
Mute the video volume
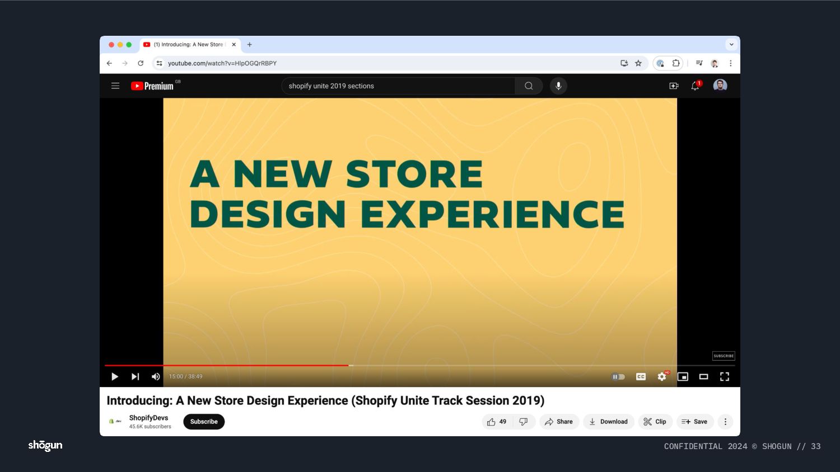(x=156, y=377)
